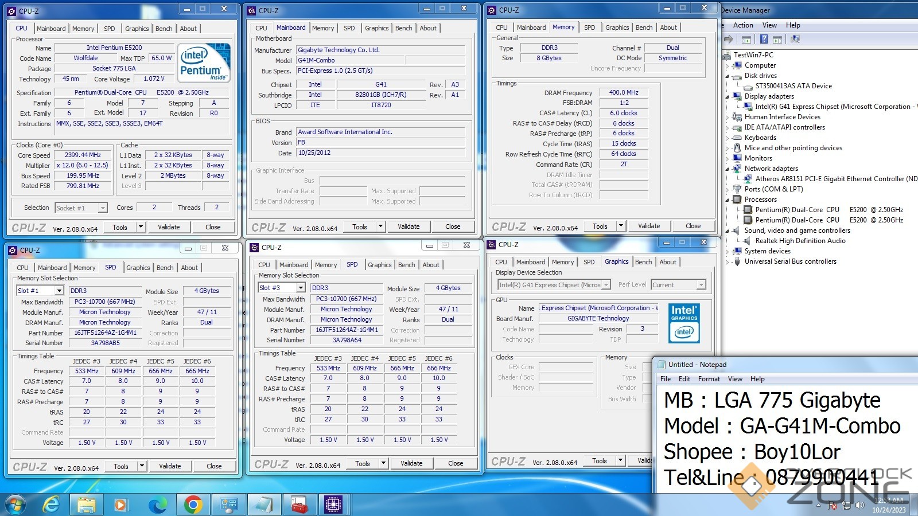
Task: Click the Forward arrow in Device Manager toolbar
Action: coord(729,40)
